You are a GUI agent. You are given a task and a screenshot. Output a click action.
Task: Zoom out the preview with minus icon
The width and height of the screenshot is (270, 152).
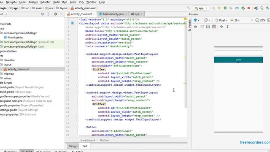point(257,20)
